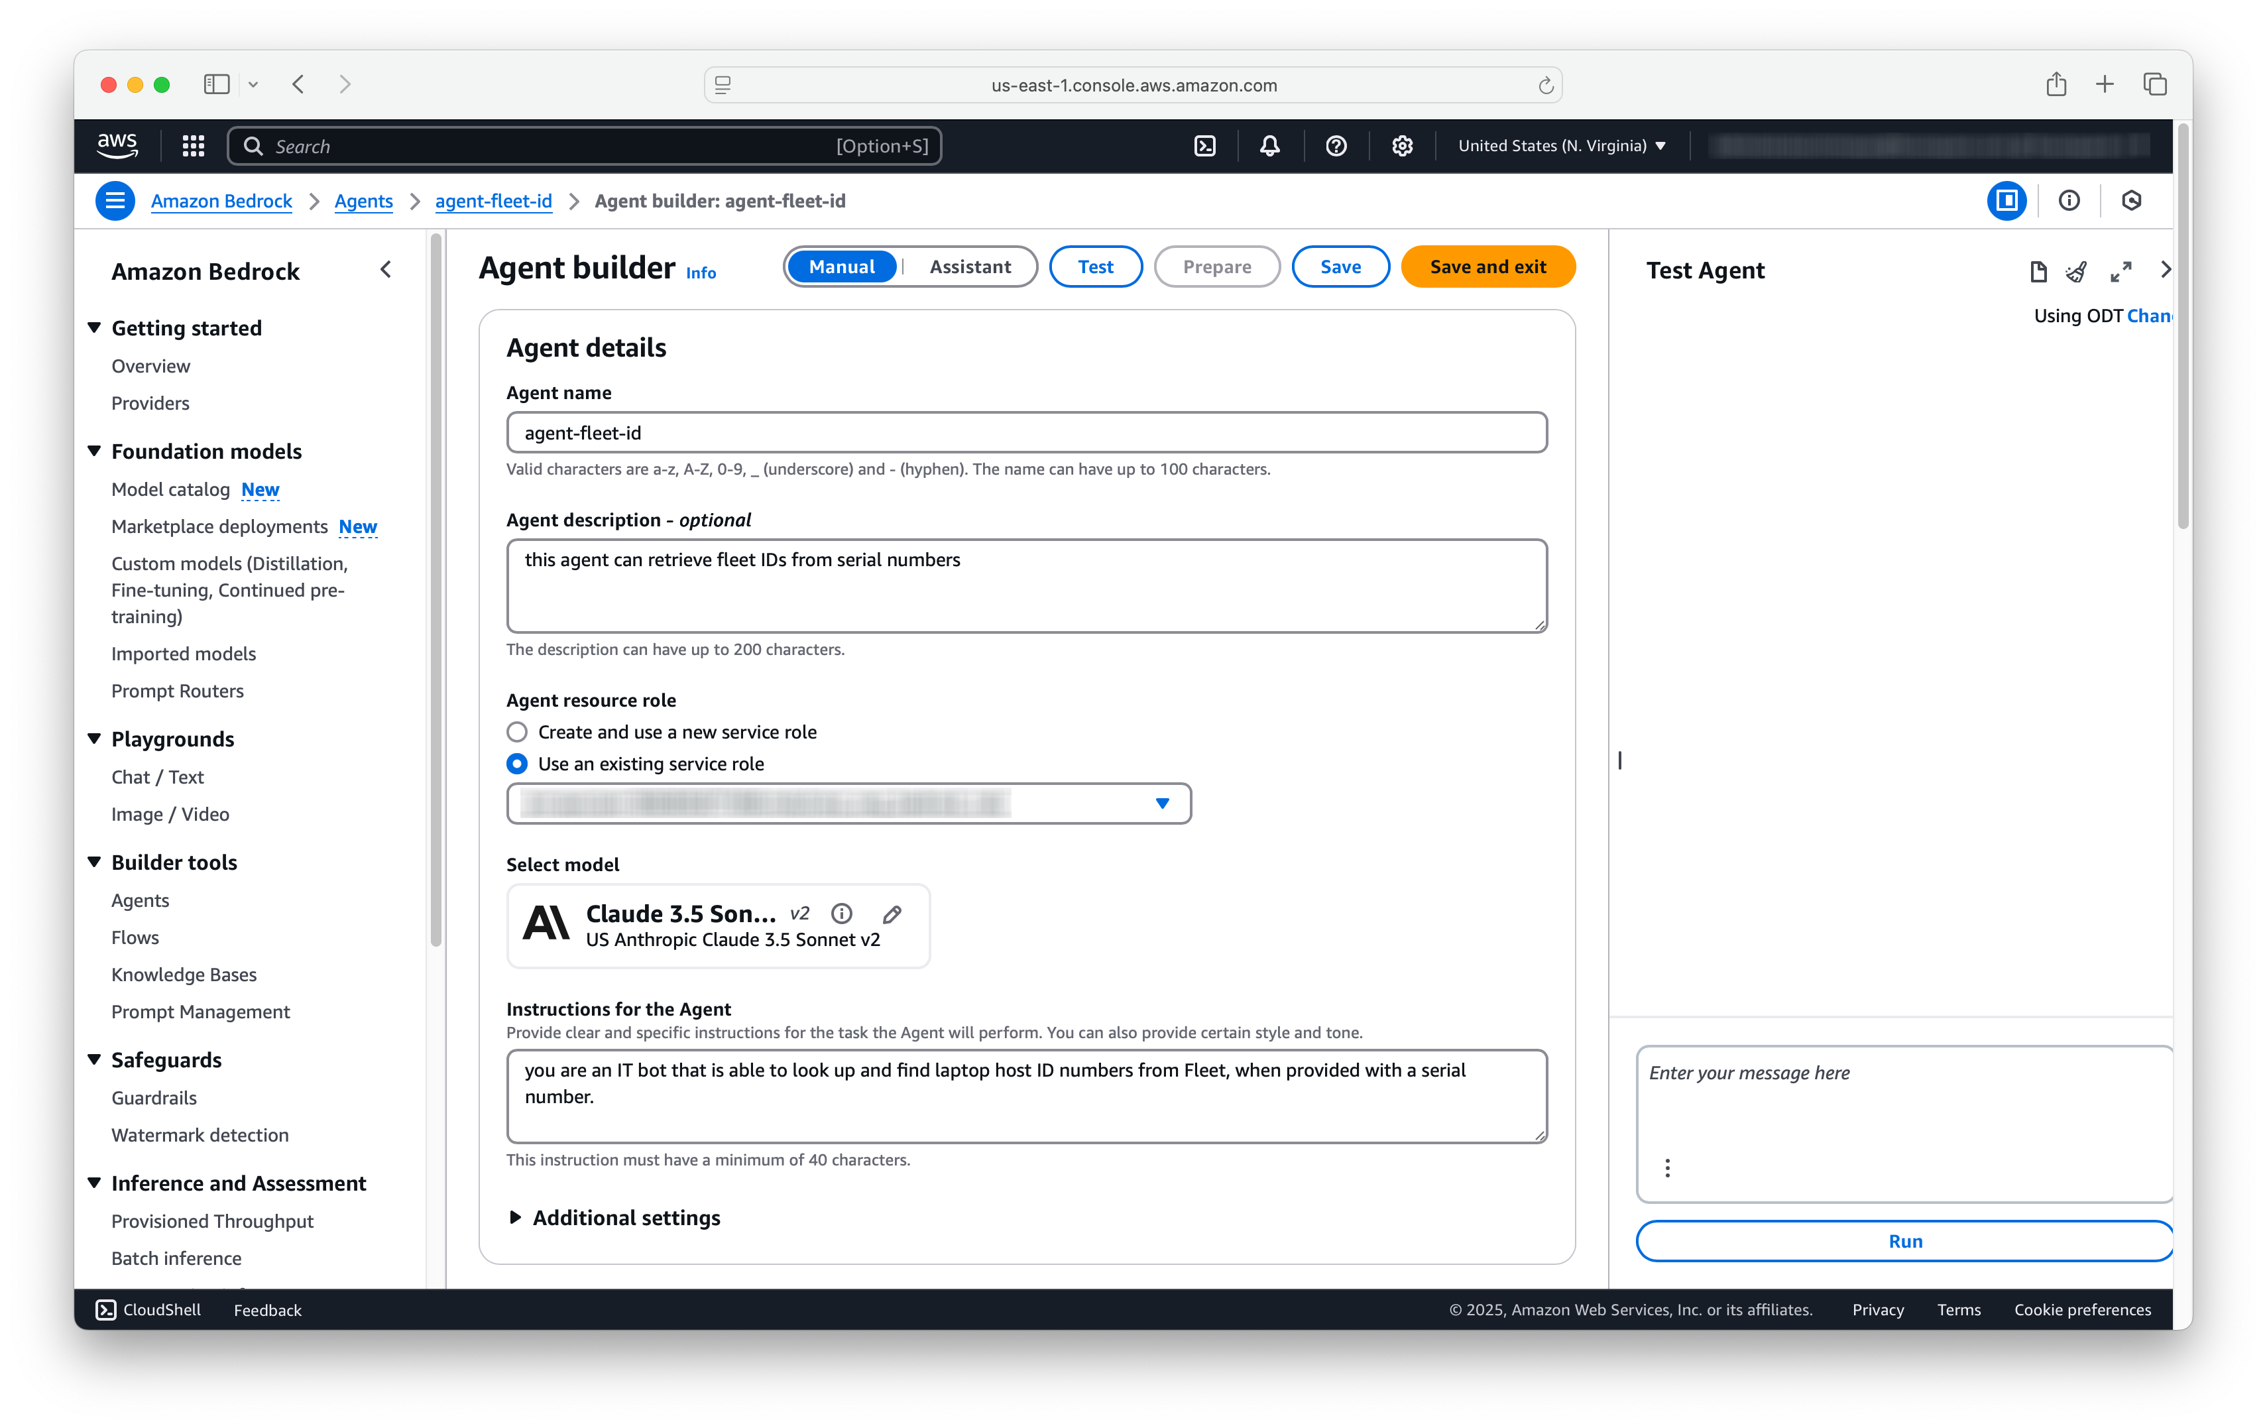This screenshot has height=1428, width=2267.
Task: Open AWS notifications bell
Action: (x=1269, y=146)
